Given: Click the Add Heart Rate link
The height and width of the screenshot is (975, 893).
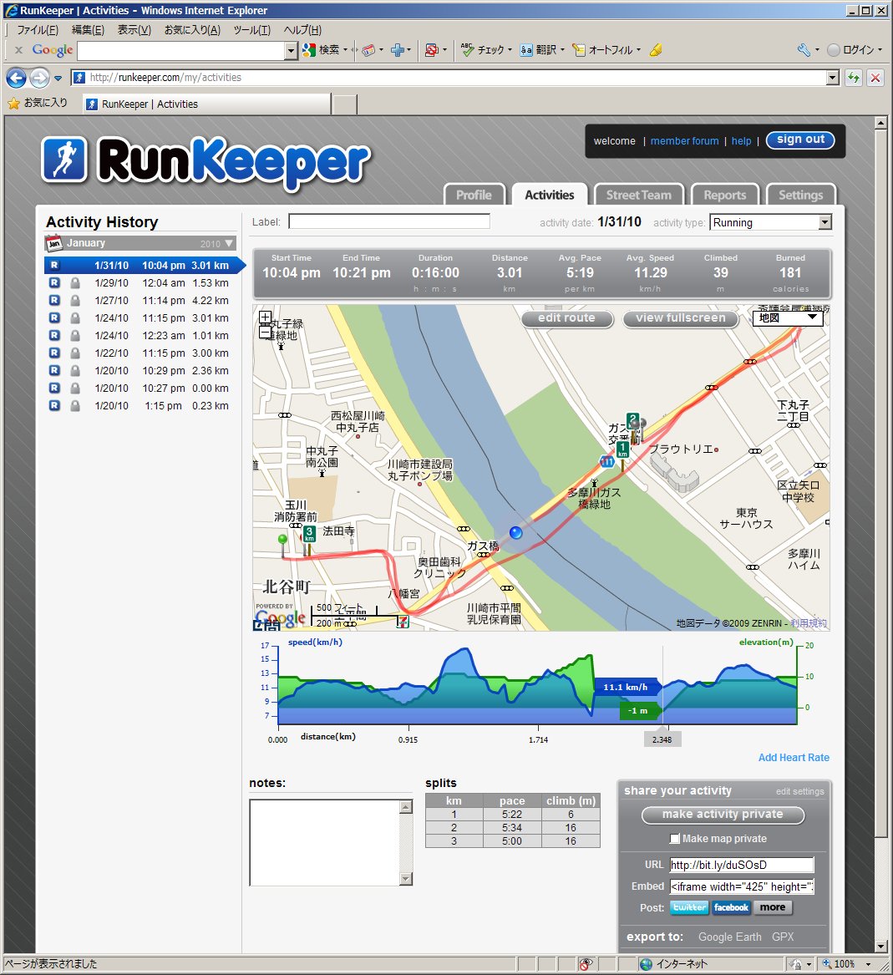Looking at the screenshot, I should (x=794, y=758).
